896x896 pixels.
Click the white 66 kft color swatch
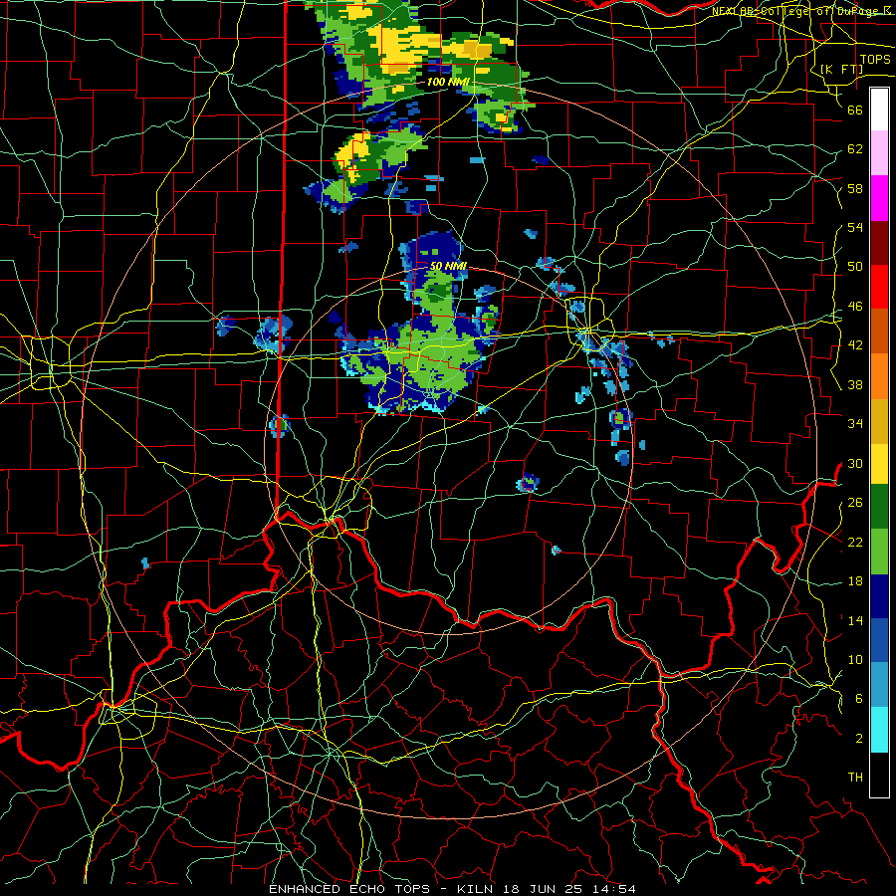point(879,110)
